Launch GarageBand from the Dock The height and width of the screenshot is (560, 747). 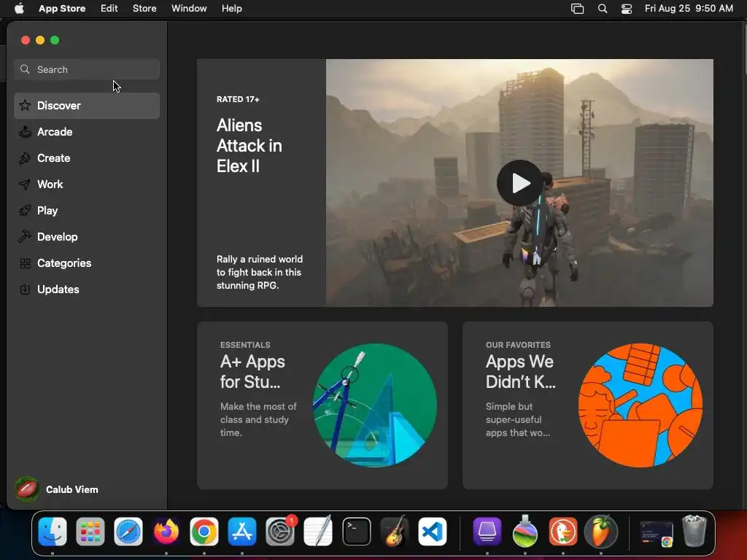[x=395, y=532]
